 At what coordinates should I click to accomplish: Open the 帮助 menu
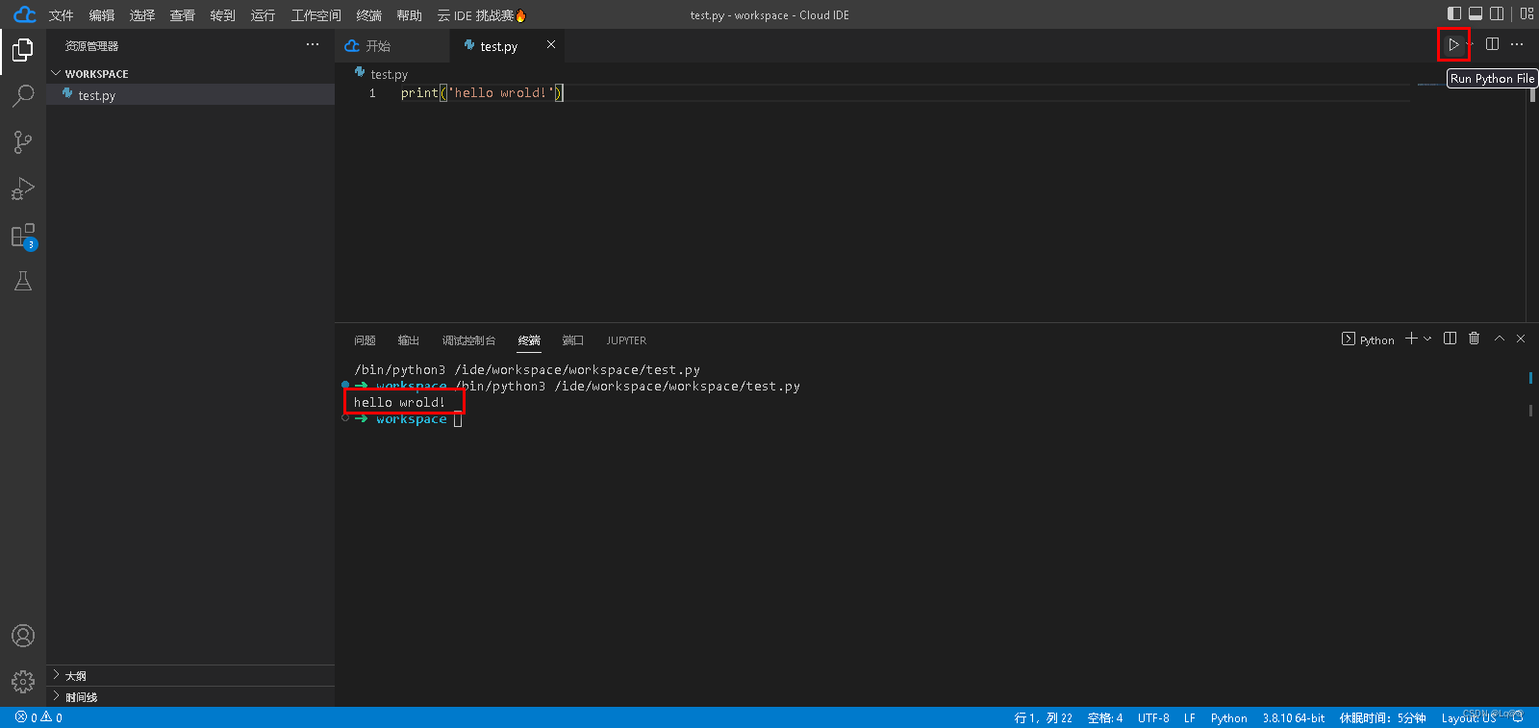tap(410, 15)
